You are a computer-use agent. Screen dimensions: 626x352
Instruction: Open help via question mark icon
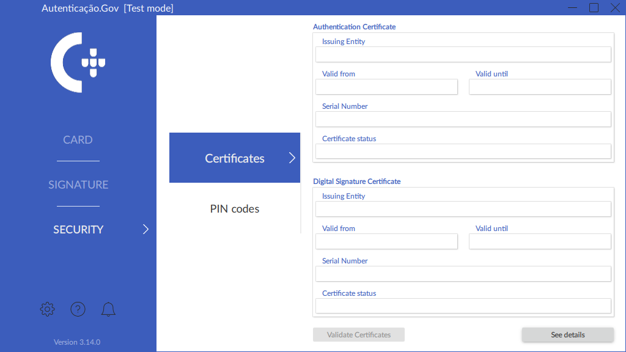pyautogui.click(x=78, y=309)
